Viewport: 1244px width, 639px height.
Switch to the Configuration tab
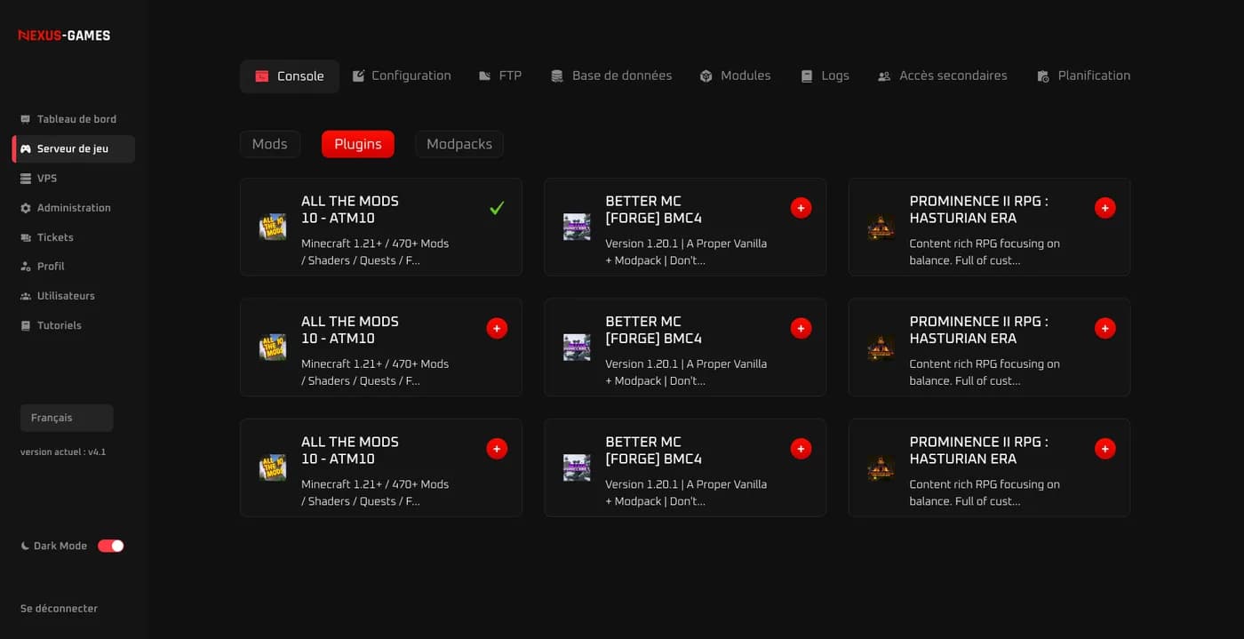402,76
